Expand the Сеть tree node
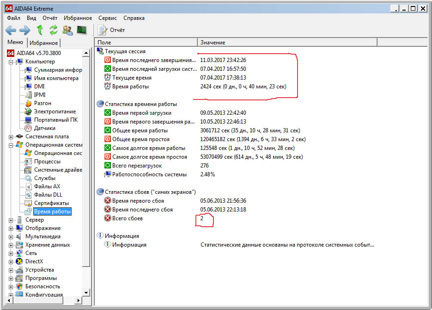The image size is (432, 310). [11, 254]
